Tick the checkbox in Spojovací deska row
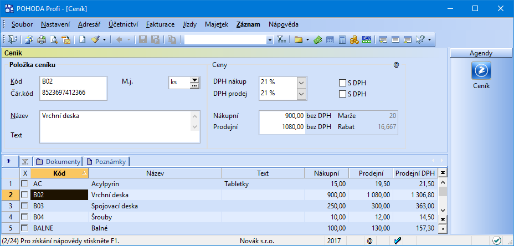The height and width of the screenshot is (246, 514). tap(25, 206)
